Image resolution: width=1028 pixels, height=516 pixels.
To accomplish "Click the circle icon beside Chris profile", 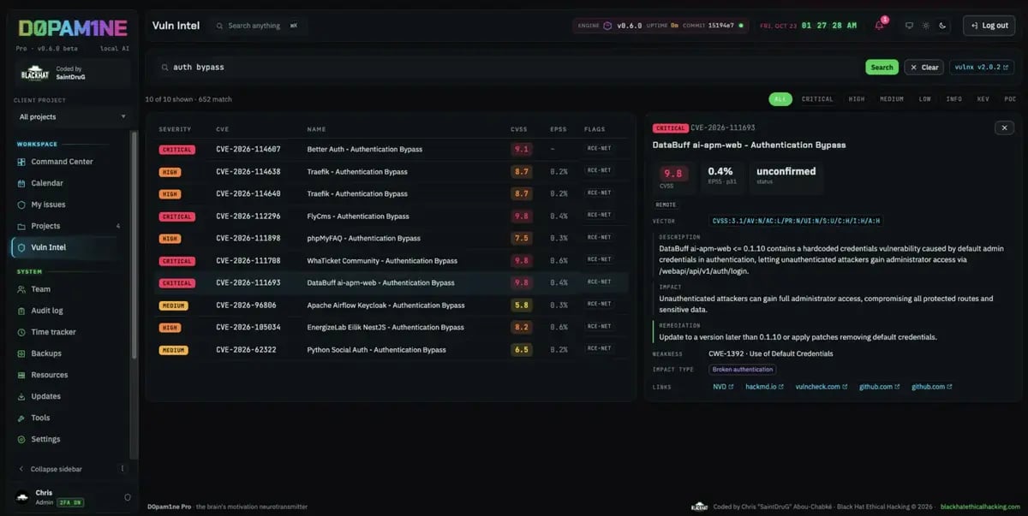I will coord(128,497).
